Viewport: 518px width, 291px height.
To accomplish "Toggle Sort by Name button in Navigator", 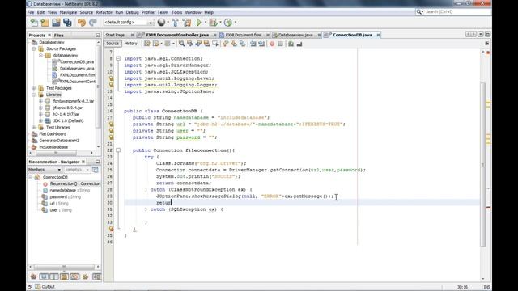I will click(96, 276).
